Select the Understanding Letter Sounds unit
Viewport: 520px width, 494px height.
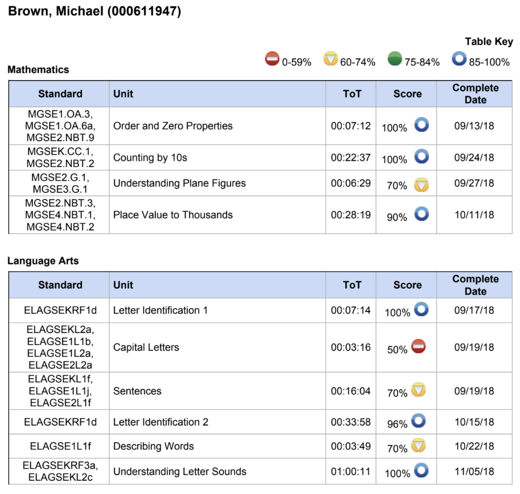(180, 471)
